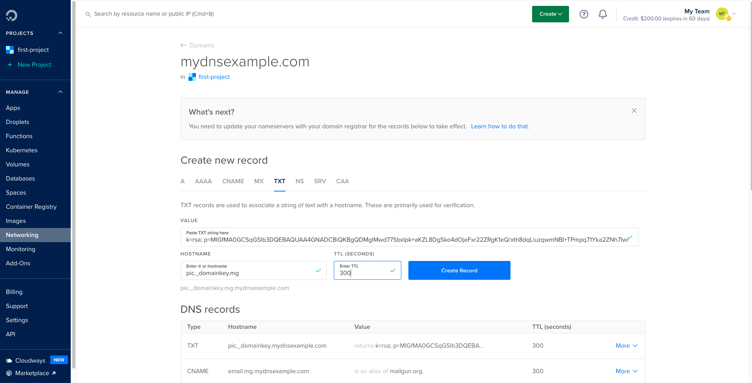Image resolution: width=752 pixels, height=383 pixels.
Task: Open the help question mark icon
Action: (x=584, y=14)
